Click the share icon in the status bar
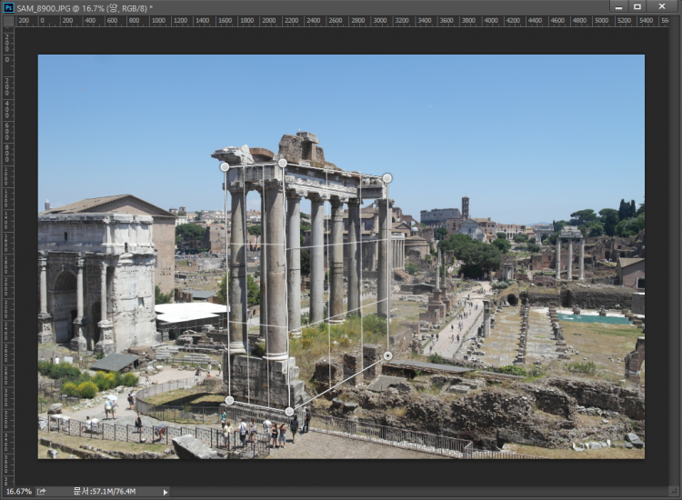682x500 pixels. click(42, 492)
